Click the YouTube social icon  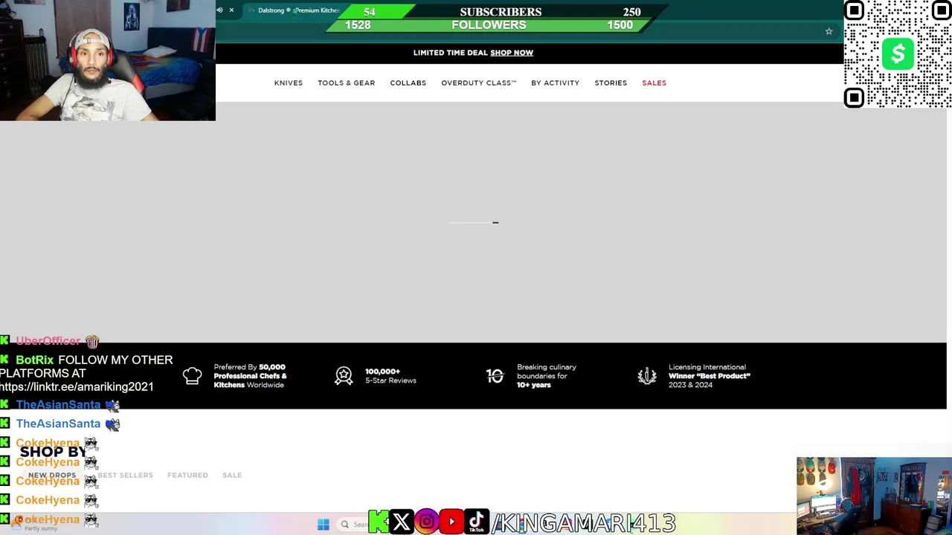pos(451,522)
